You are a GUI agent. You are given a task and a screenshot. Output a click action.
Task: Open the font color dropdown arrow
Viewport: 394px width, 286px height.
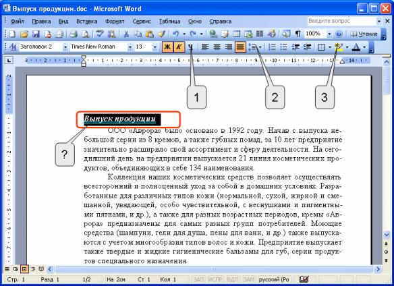tap(364, 47)
